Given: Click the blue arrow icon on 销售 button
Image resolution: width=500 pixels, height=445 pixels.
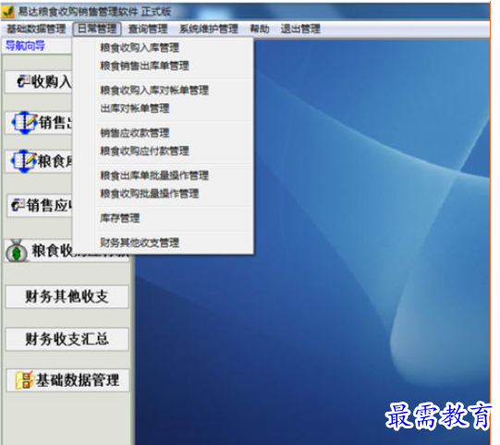Looking at the screenshot, I should (25, 123).
